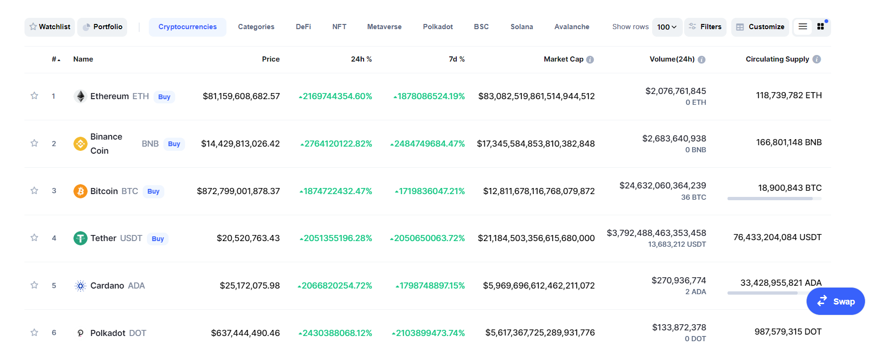Switch to grid view layout
Viewport: 873px width, 344px height.
pos(821,27)
